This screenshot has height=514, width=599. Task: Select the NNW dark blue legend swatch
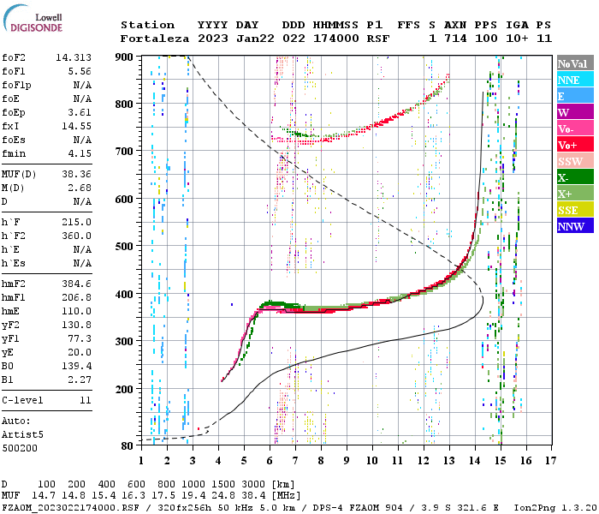click(x=575, y=225)
